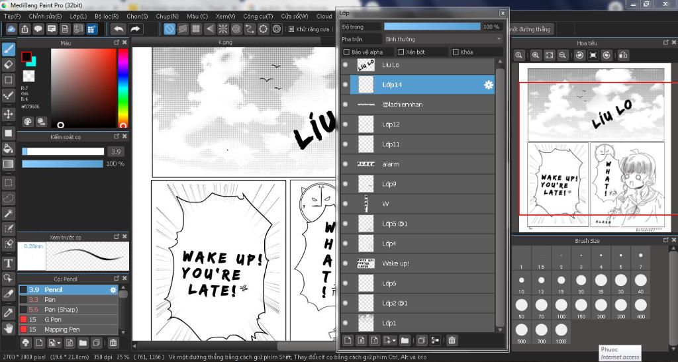The image size is (678, 362).
Task: Hide the Wake up! layer
Action: 345,263
